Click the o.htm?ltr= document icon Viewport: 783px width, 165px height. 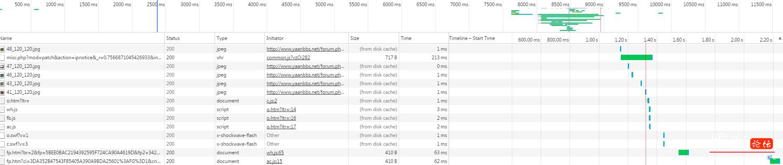[x=2, y=101]
